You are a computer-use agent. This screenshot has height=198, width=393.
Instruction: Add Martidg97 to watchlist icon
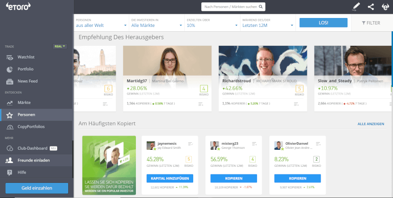click(x=200, y=104)
